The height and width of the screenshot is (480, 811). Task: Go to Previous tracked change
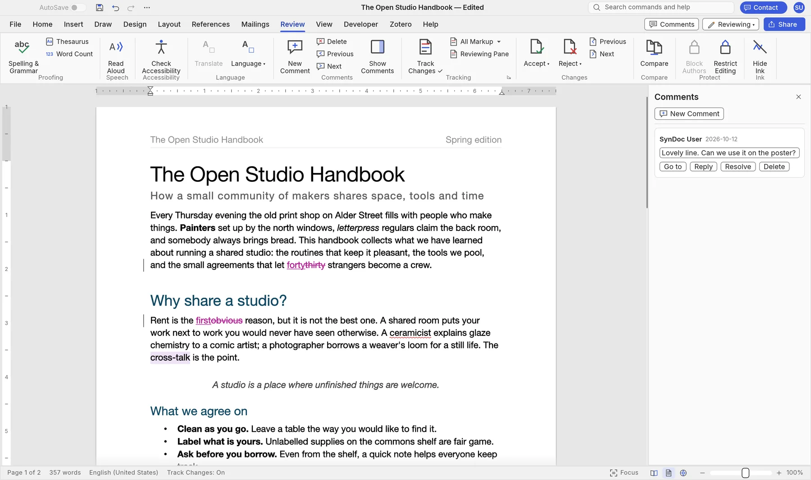coord(608,41)
